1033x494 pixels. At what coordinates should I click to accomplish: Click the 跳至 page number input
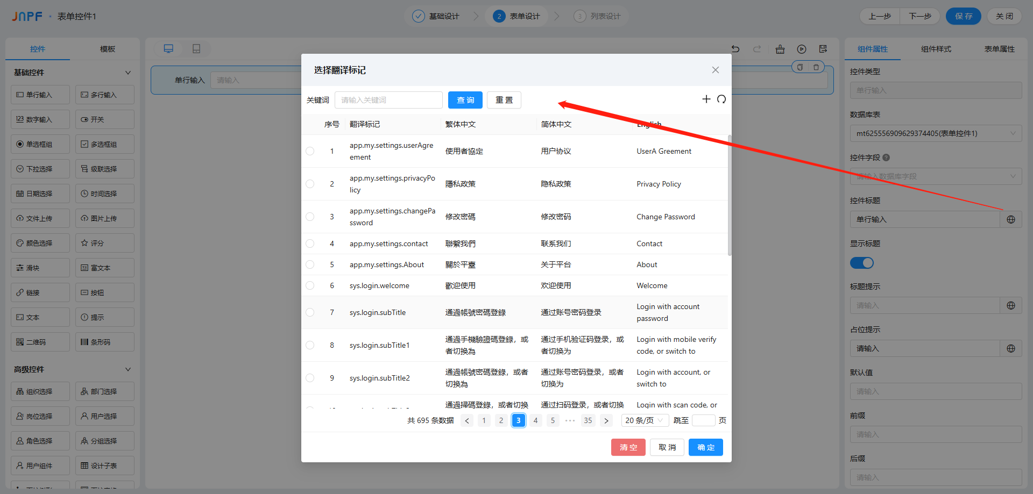coord(704,420)
